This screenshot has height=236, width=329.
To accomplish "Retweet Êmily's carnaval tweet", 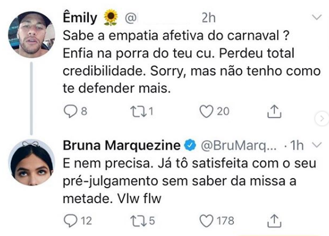I will (138, 111).
